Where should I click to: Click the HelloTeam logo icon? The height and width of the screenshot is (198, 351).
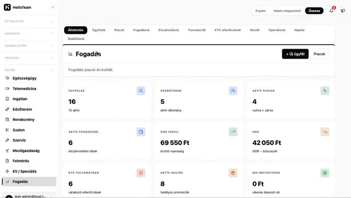pos(7,7)
